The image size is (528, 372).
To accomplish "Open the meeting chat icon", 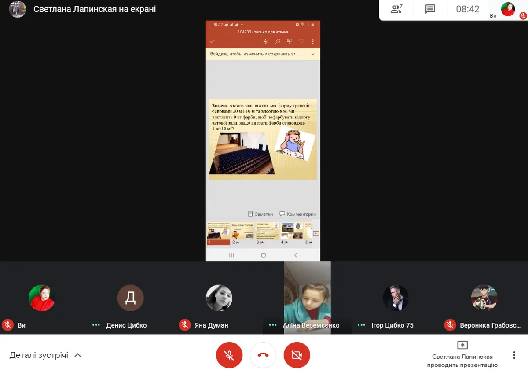I will 430,9.
